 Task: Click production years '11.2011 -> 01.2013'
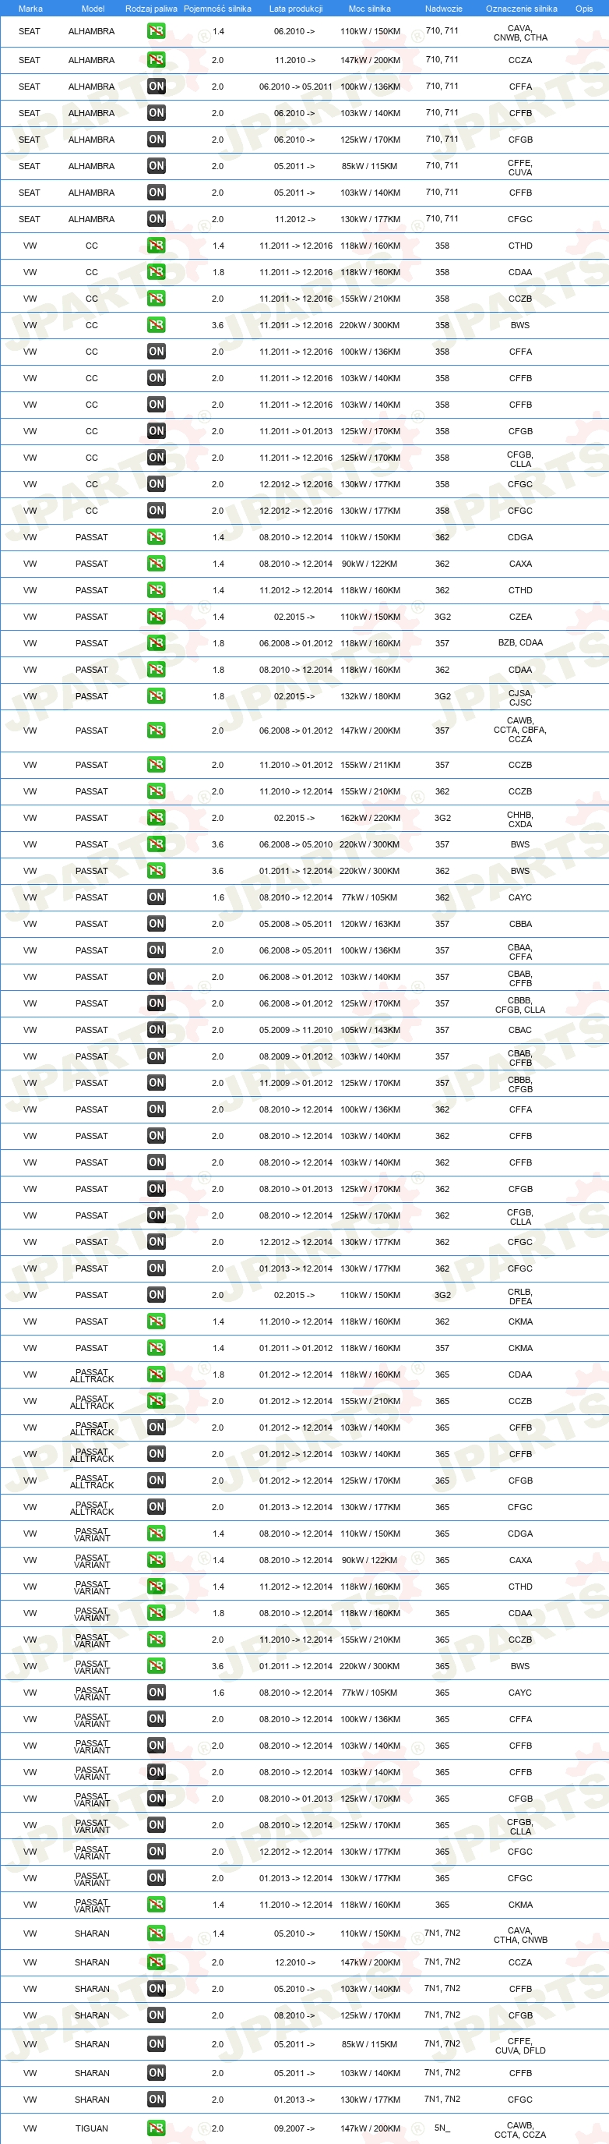[x=296, y=431]
